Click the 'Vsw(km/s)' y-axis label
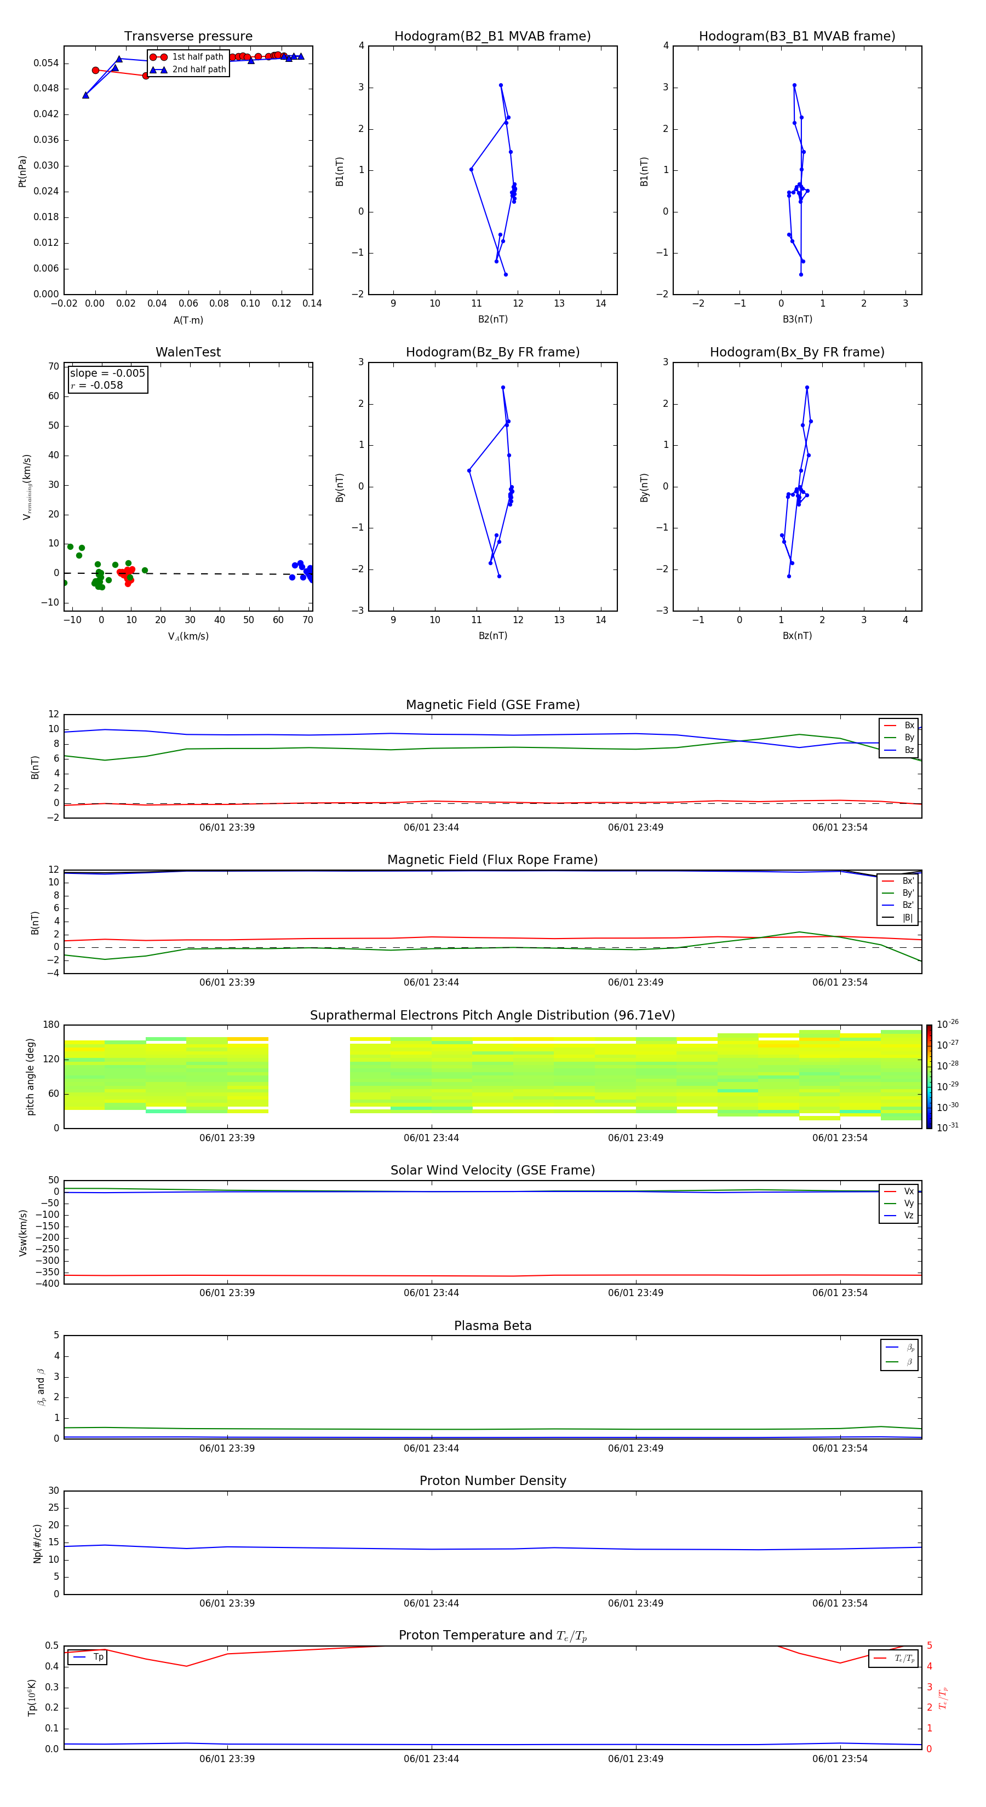Screen dimensions: 986x1807 (x=22, y=1233)
